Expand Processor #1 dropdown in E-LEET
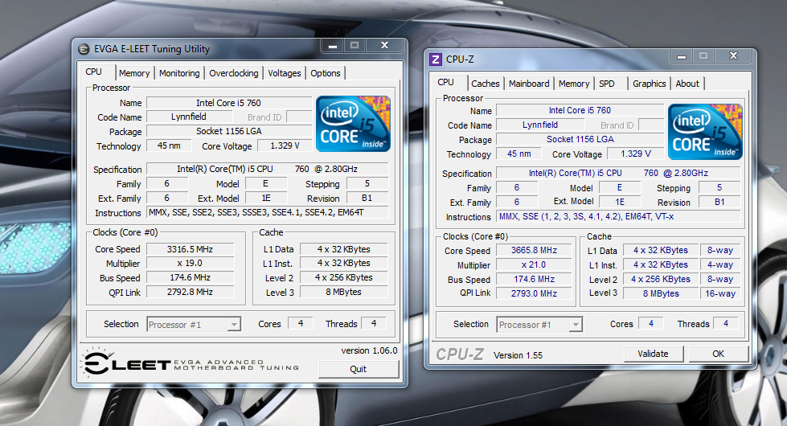 click(x=234, y=325)
